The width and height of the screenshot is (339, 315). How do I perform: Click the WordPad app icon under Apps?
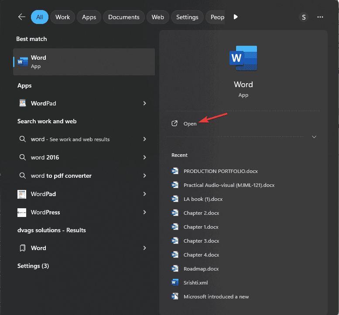point(23,103)
